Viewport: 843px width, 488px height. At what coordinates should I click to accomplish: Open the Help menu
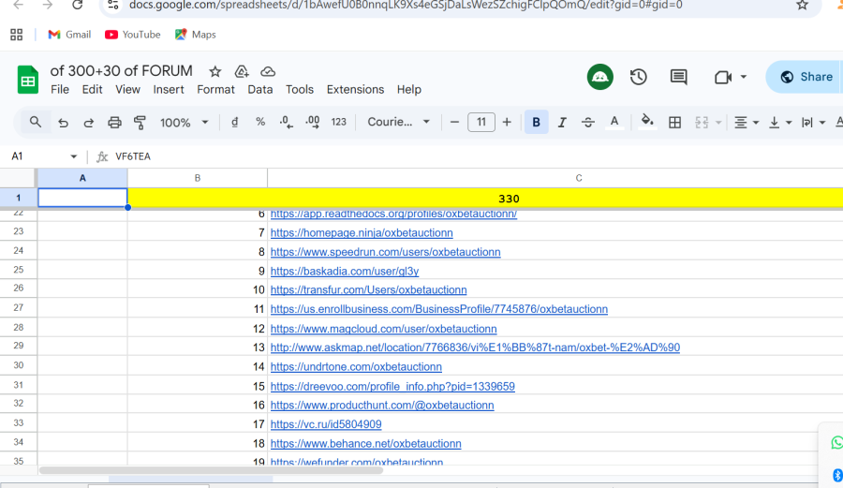pos(409,89)
